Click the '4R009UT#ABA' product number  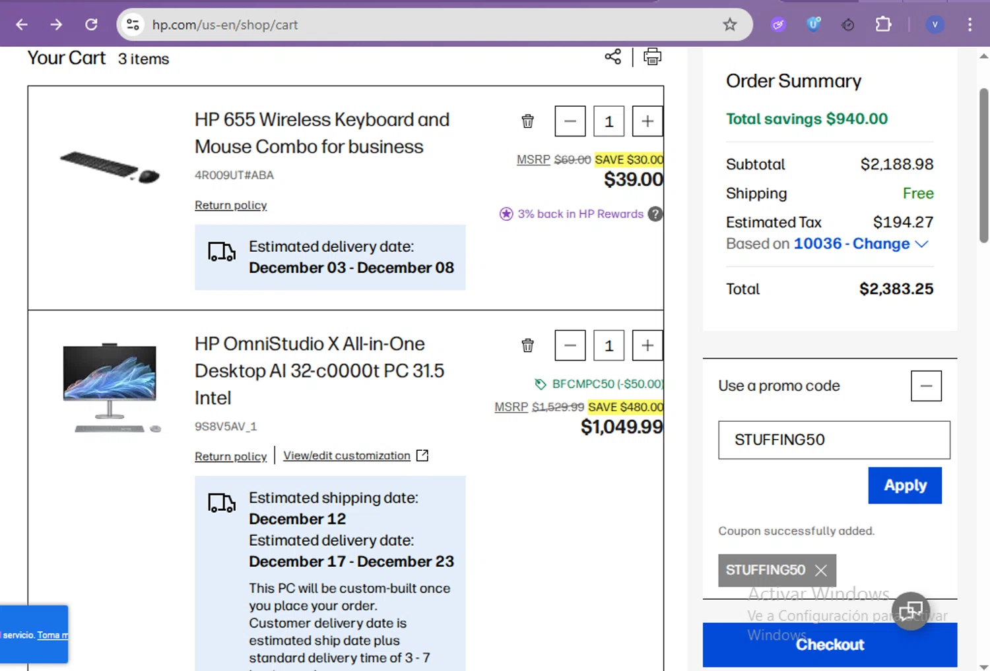click(x=234, y=175)
